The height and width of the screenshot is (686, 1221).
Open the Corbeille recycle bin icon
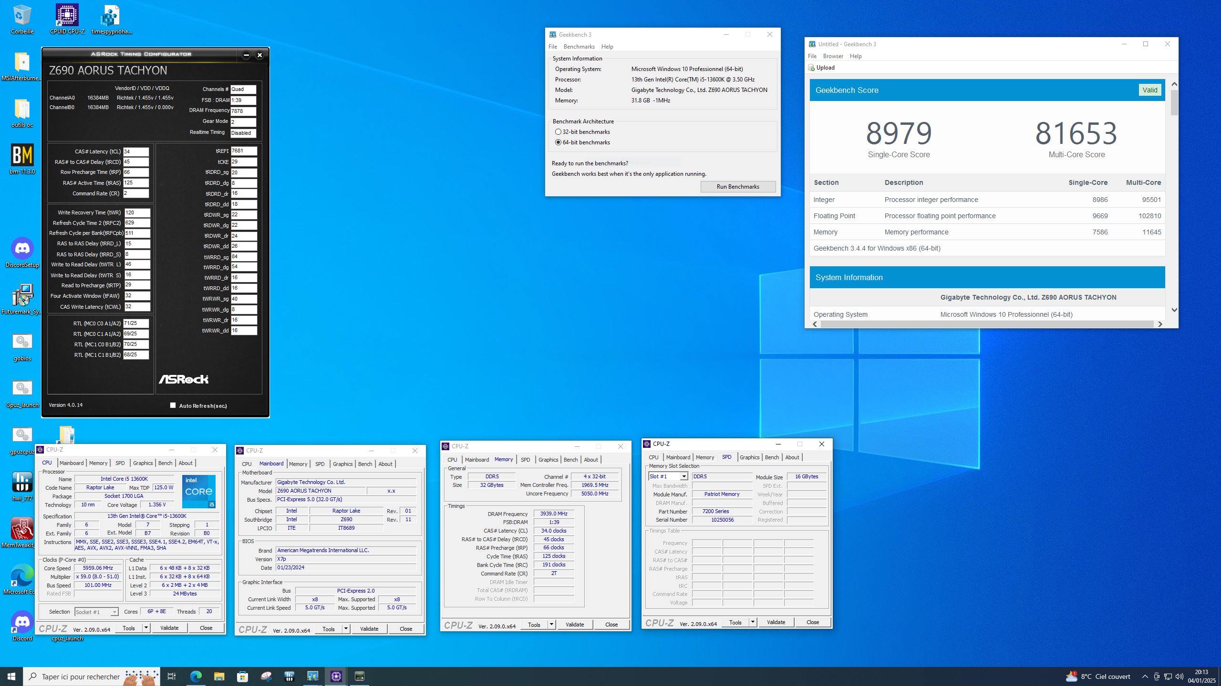click(x=22, y=19)
